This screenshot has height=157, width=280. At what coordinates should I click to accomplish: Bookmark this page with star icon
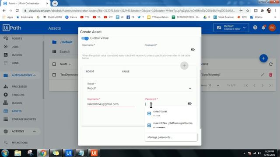(248, 10)
